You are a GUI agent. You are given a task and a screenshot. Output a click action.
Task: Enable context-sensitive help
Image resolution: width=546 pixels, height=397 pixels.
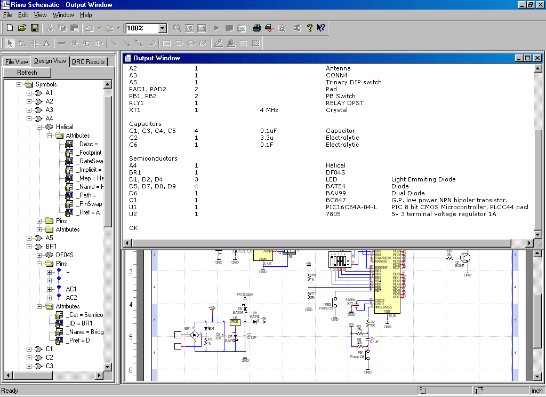click(x=320, y=28)
